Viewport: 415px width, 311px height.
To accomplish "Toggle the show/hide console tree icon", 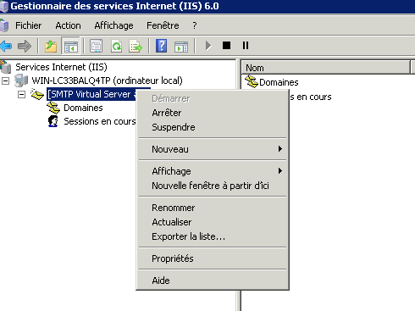I will click(70, 46).
